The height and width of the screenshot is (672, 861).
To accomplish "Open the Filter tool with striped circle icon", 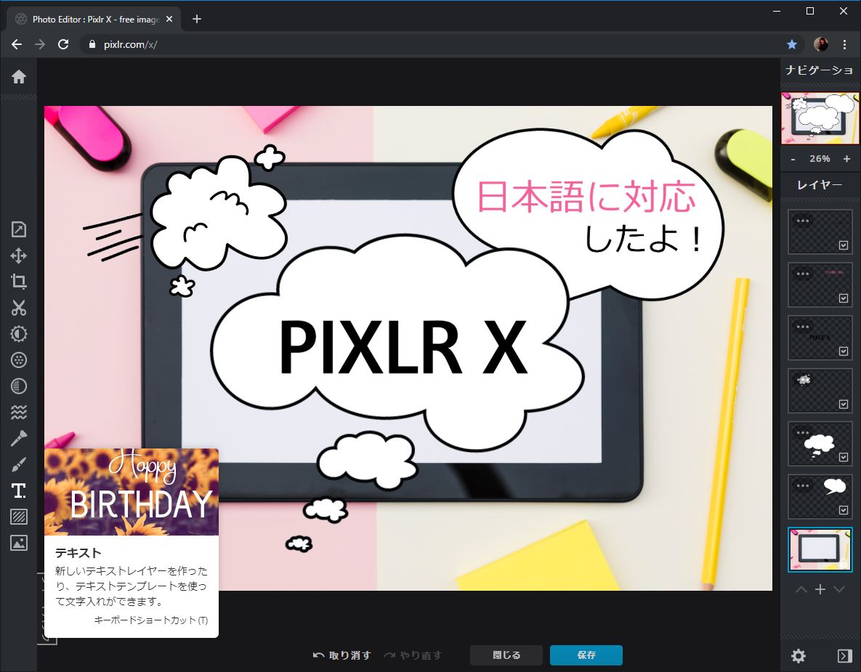I will pos(19,386).
